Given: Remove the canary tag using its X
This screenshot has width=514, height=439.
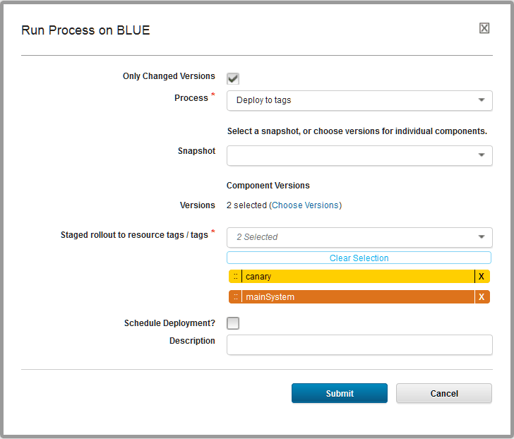Looking at the screenshot, I should (482, 277).
